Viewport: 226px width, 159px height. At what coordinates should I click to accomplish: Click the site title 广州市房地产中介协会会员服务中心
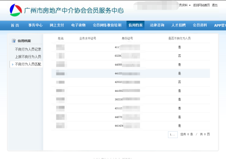[74, 11]
